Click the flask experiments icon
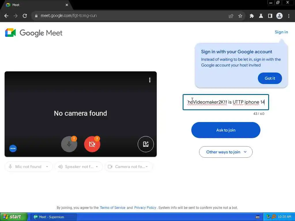 (261, 16)
